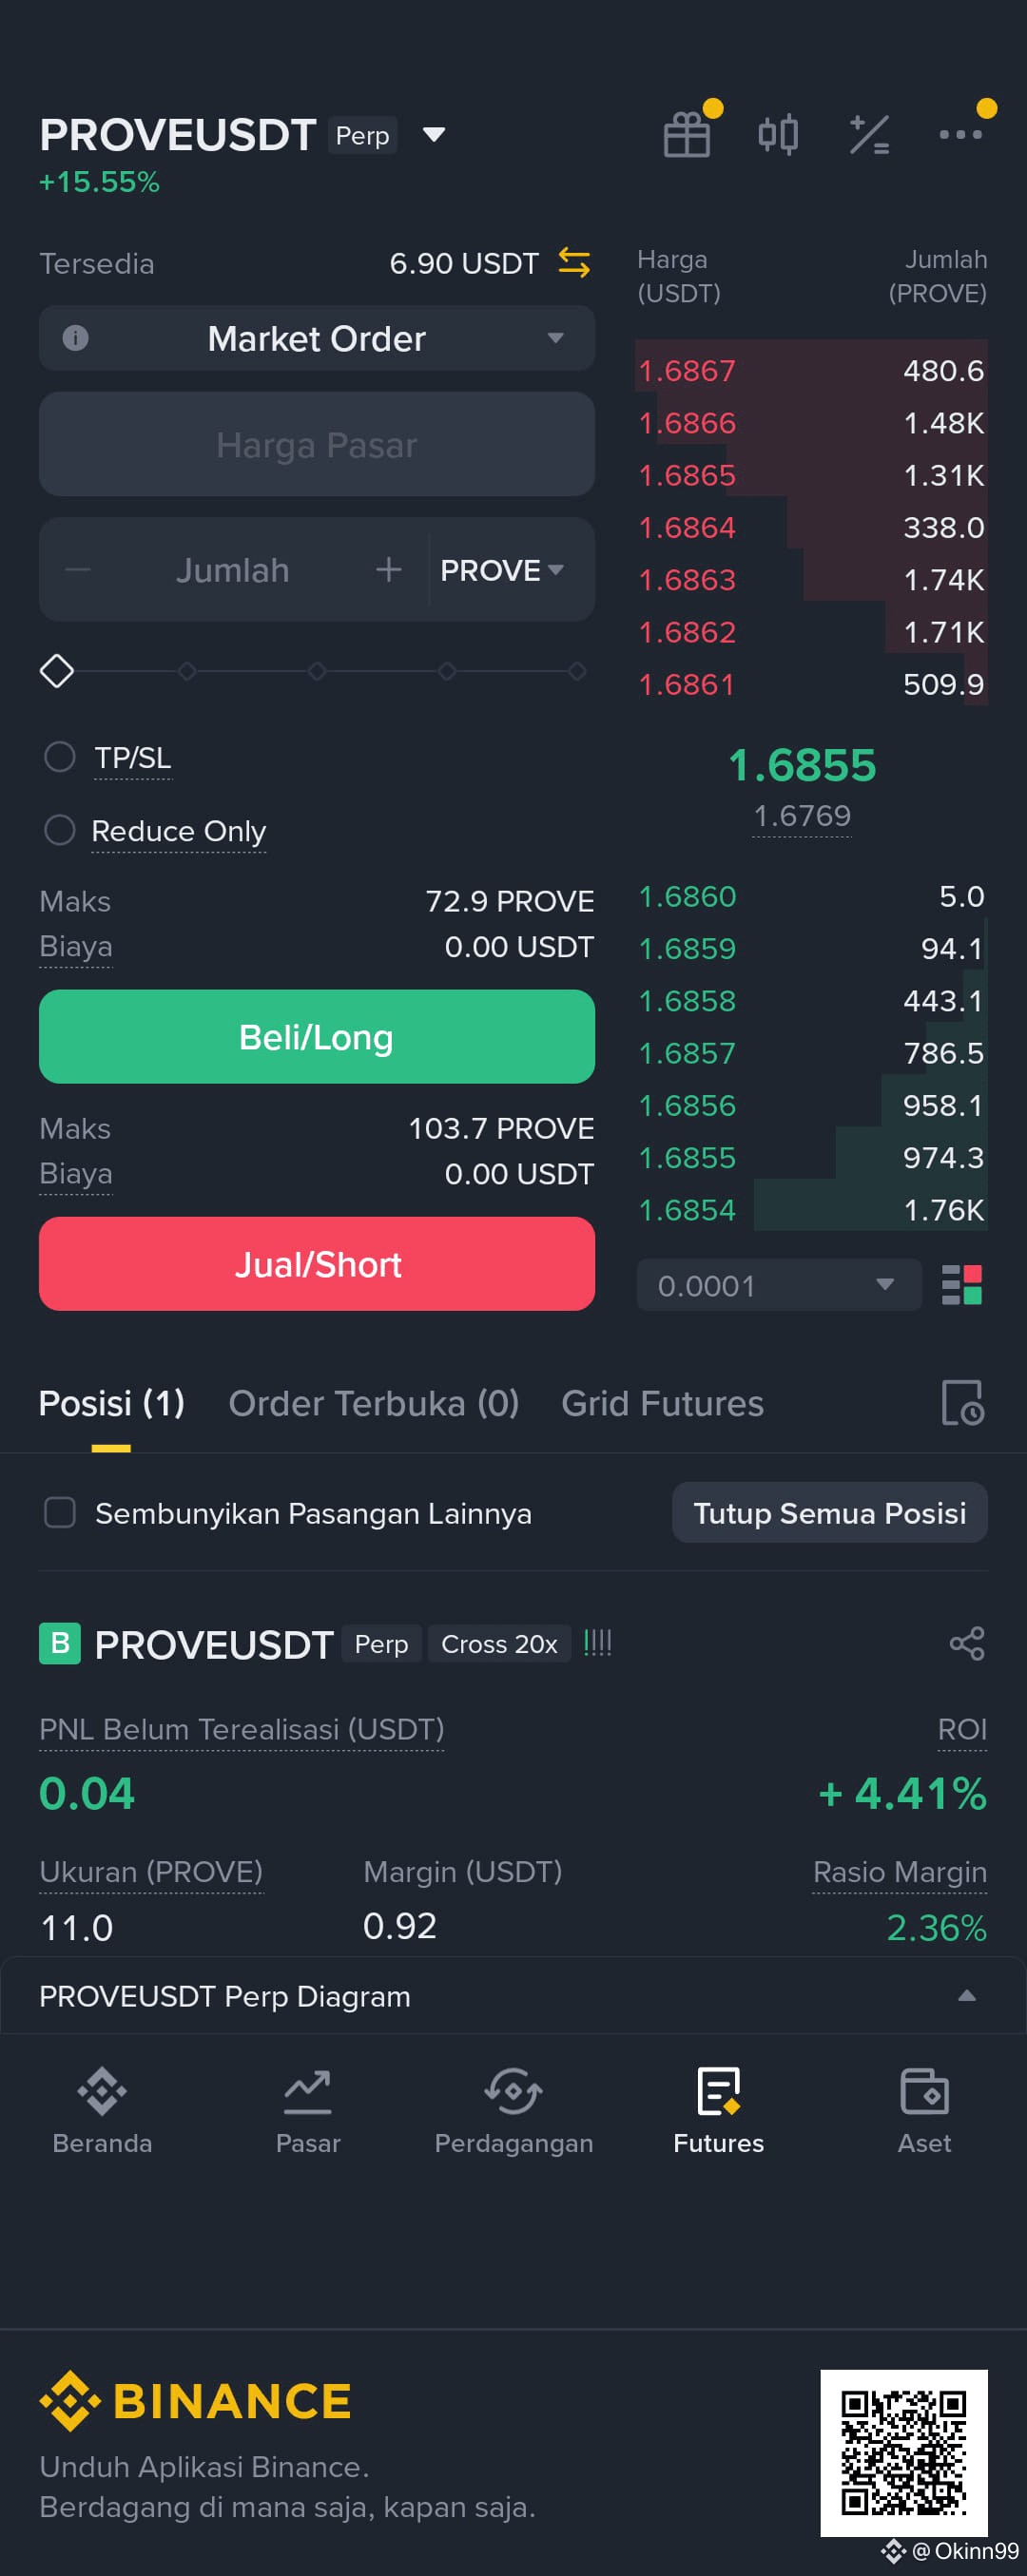Open the futures calculator icon
This screenshot has width=1027, height=2576.
[869, 134]
